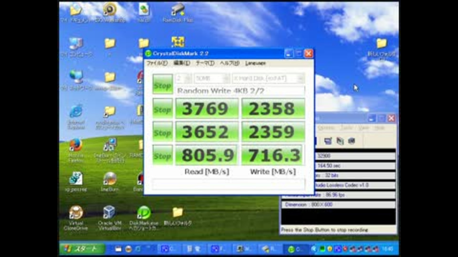The height and width of the screenshot is (257, 458).
Task: Launch Internet Explorer from the desktop
Action: point(76,117)
